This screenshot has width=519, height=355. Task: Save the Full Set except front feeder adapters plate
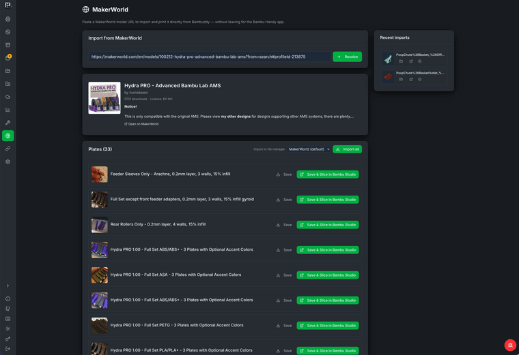click(x=284, y=200)
